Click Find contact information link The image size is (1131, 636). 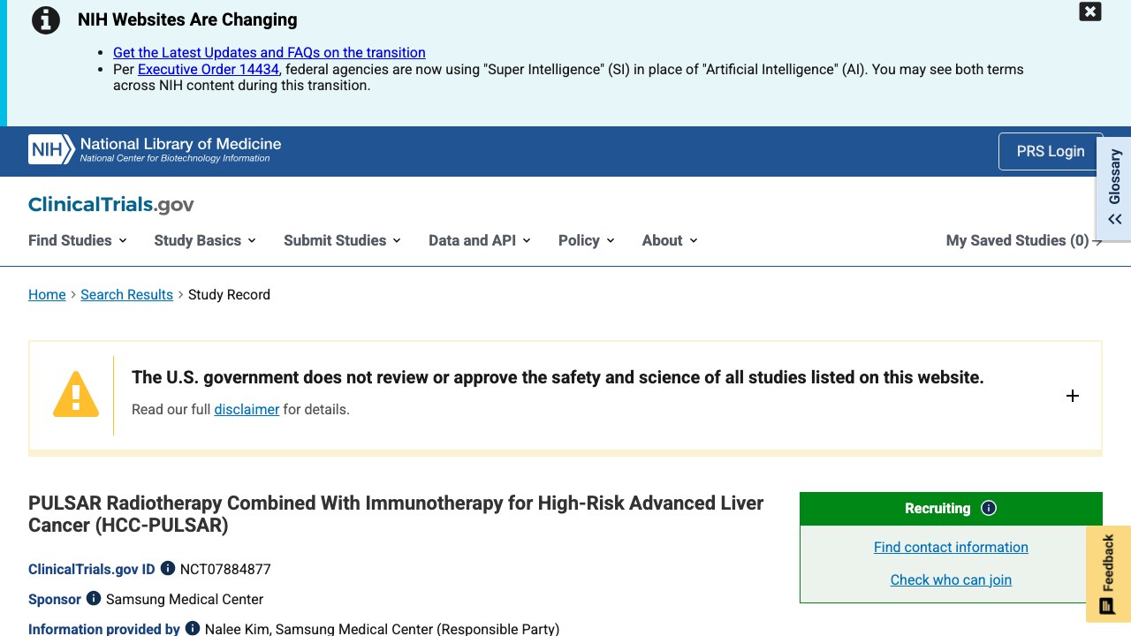[951, 548]
